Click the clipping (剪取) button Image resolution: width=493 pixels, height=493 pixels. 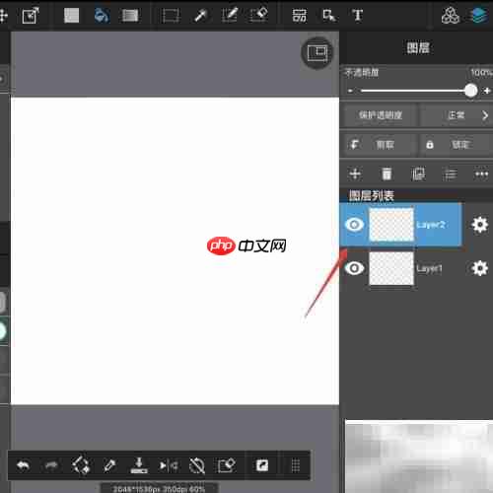coord(380,145)
